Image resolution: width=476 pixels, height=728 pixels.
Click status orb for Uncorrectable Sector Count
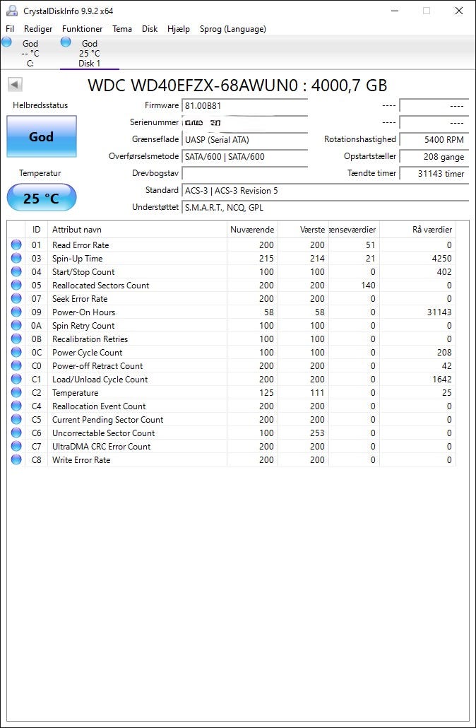[16, 433]
